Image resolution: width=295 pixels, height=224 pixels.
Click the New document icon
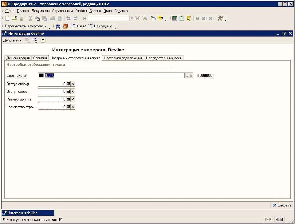point(7,18)
